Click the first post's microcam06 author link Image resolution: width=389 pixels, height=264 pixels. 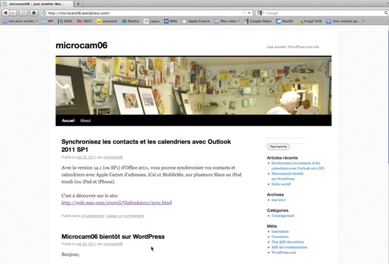point(113,157)
